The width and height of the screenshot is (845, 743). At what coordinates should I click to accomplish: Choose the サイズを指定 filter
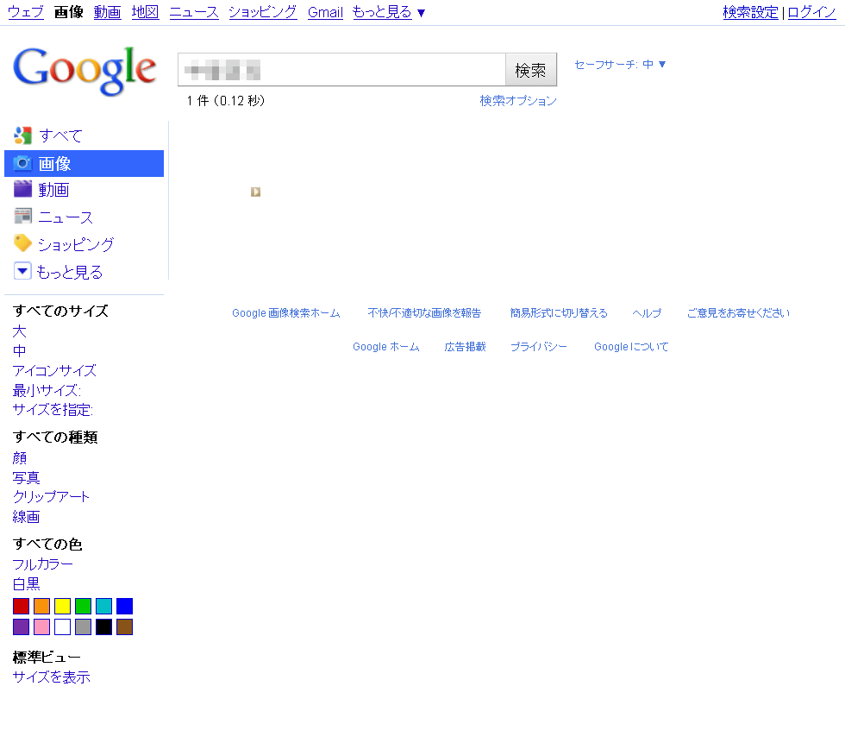tap(53, 410)
